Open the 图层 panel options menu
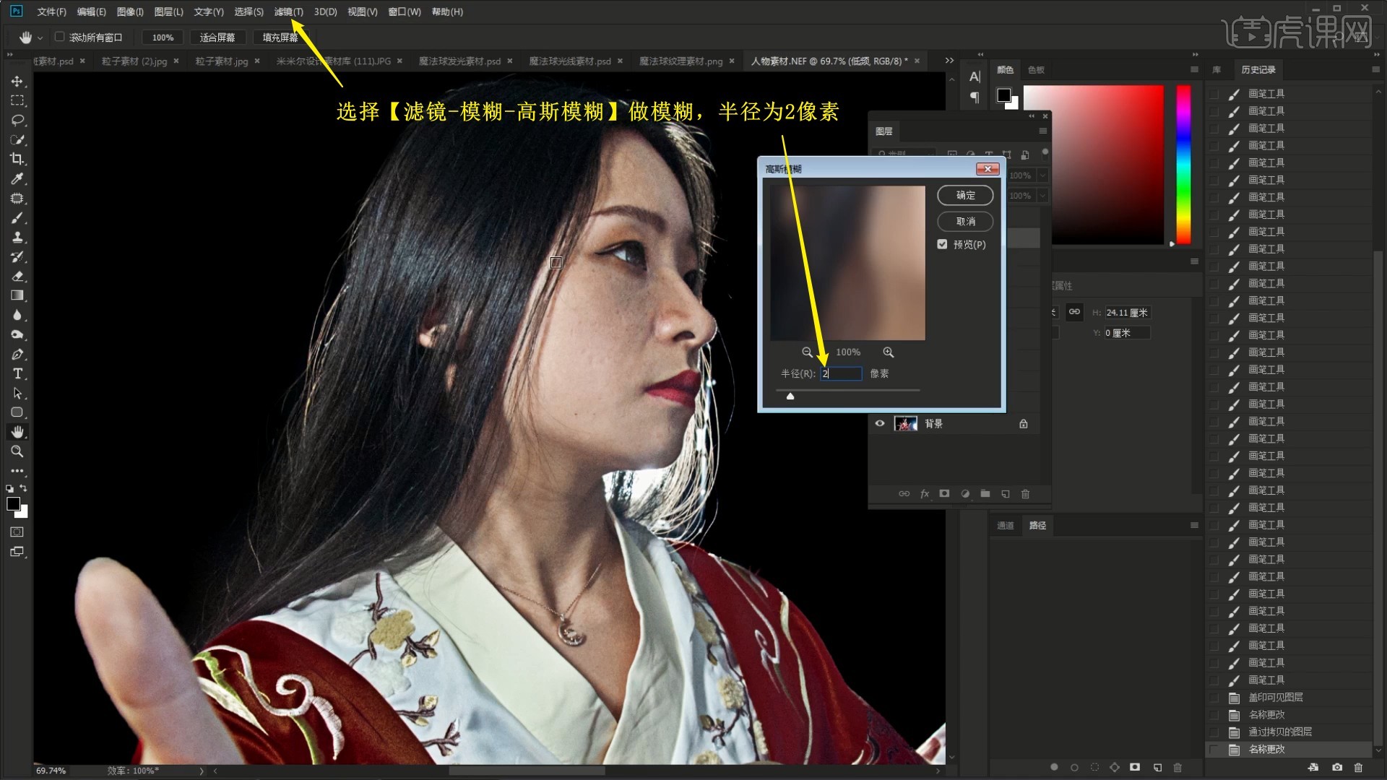Screen dimensions: 1387x780 tap(1042, 131)
